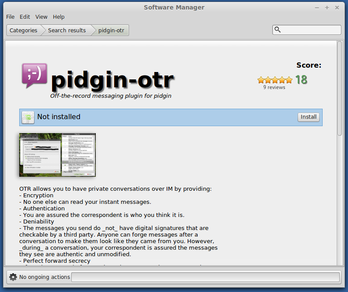Open the Edit menu
This screenshot has height=292, width=348.
pyautogui.click(x=24, y=17)
